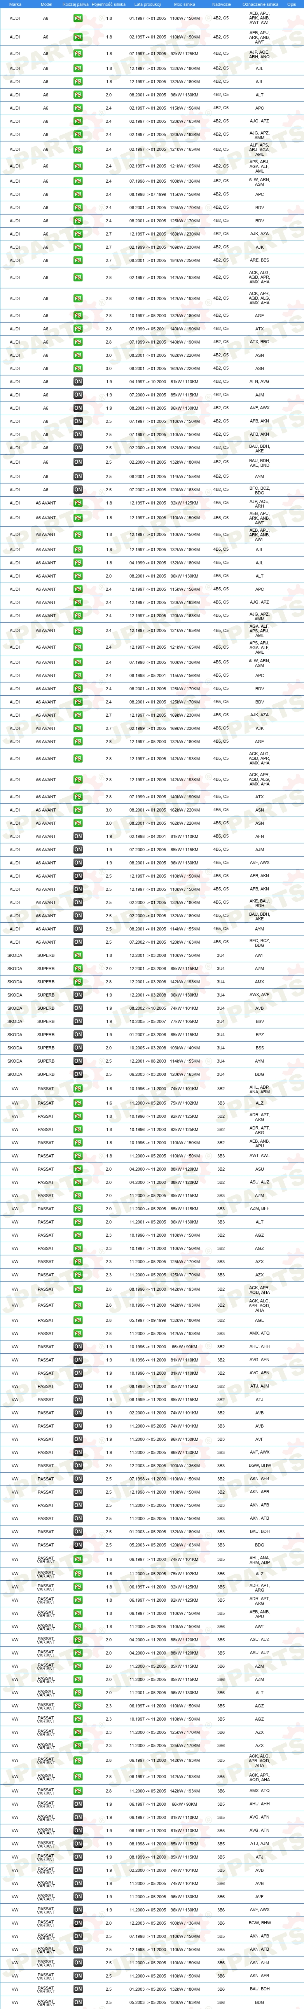The width and height of the screenshot is (304, 2009).
Task: Click diesel ON icon in Passat Variant AHU, AHH row
Action: click(78, 1804)
